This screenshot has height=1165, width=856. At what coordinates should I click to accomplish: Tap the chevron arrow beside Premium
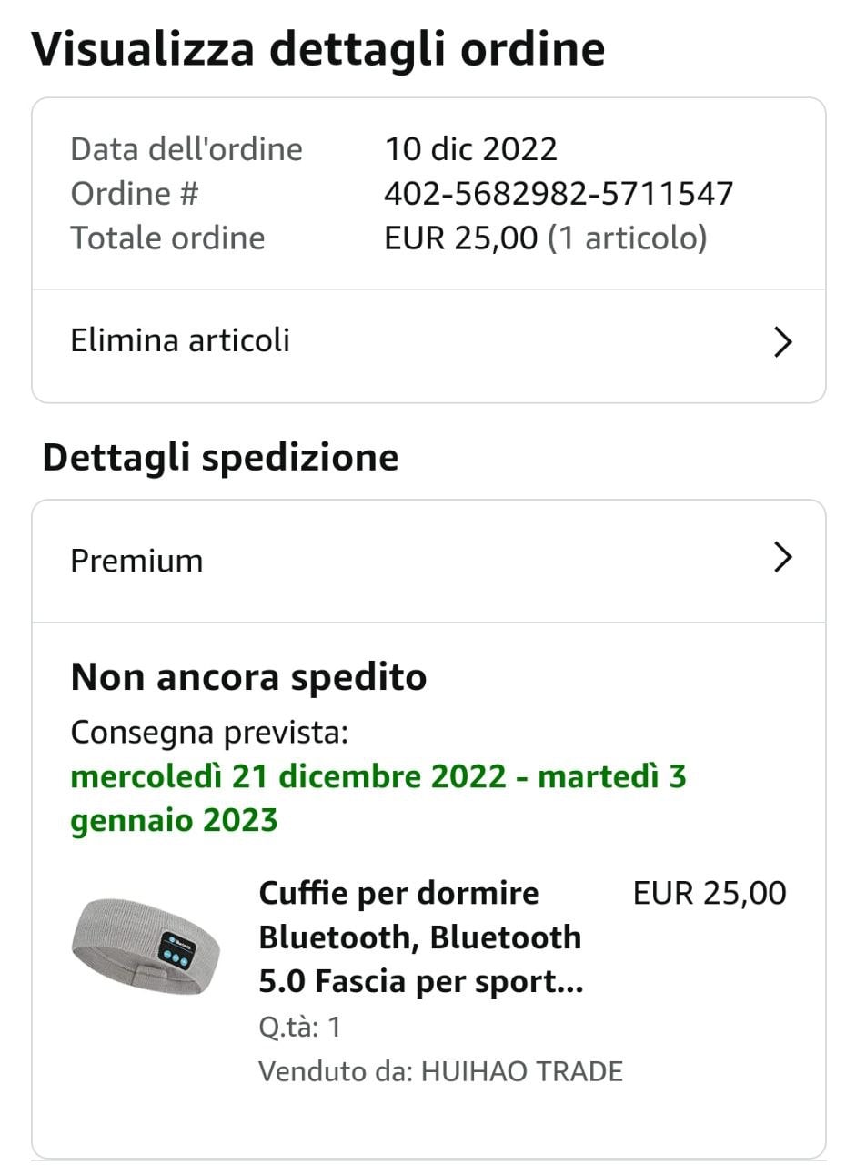pyautogui.click(x=782, y=556)
